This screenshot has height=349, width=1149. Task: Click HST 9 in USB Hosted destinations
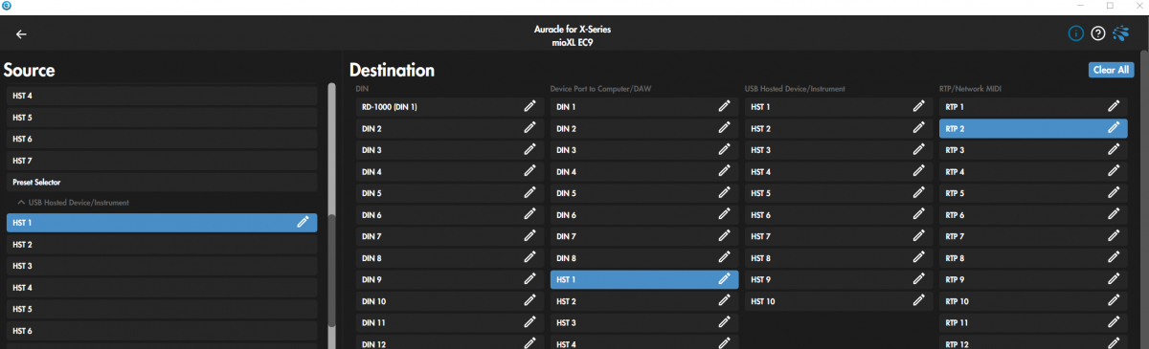[839, 279]
